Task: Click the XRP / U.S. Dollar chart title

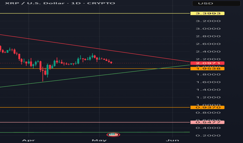Action: pos(60,3)
